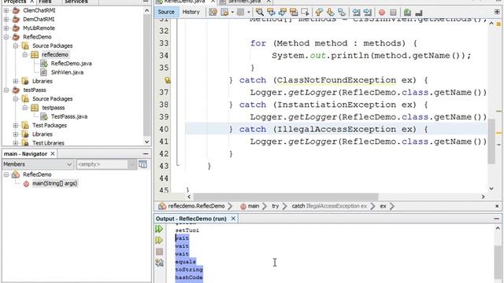Click the editor split plus icon
Image resolution: width=504 pixels, height=283 pixels.
tap(497, 12)
